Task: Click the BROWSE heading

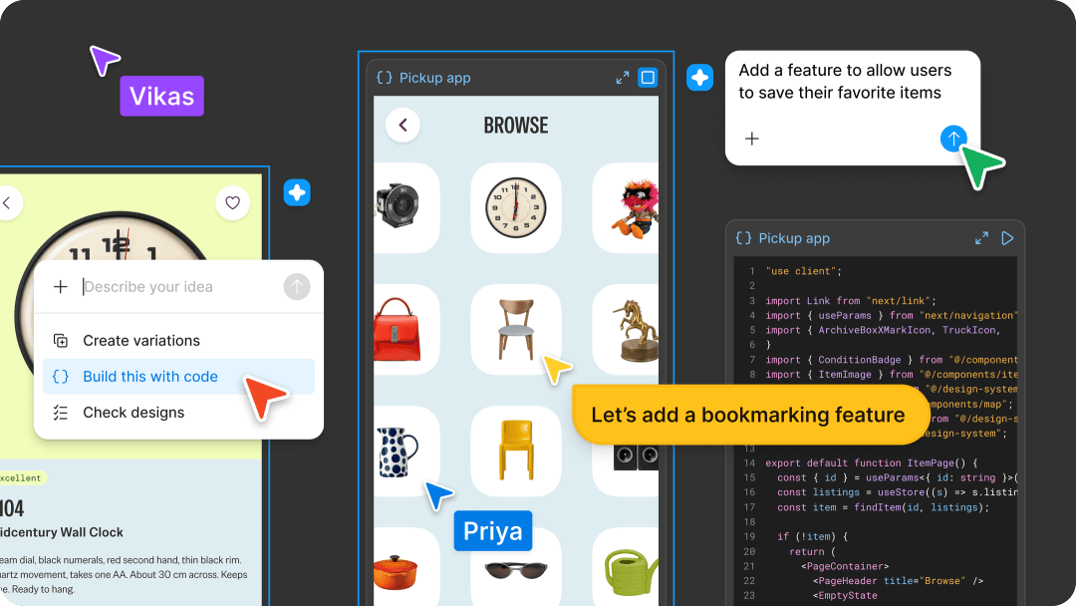Action: click(x=516, y=125)
